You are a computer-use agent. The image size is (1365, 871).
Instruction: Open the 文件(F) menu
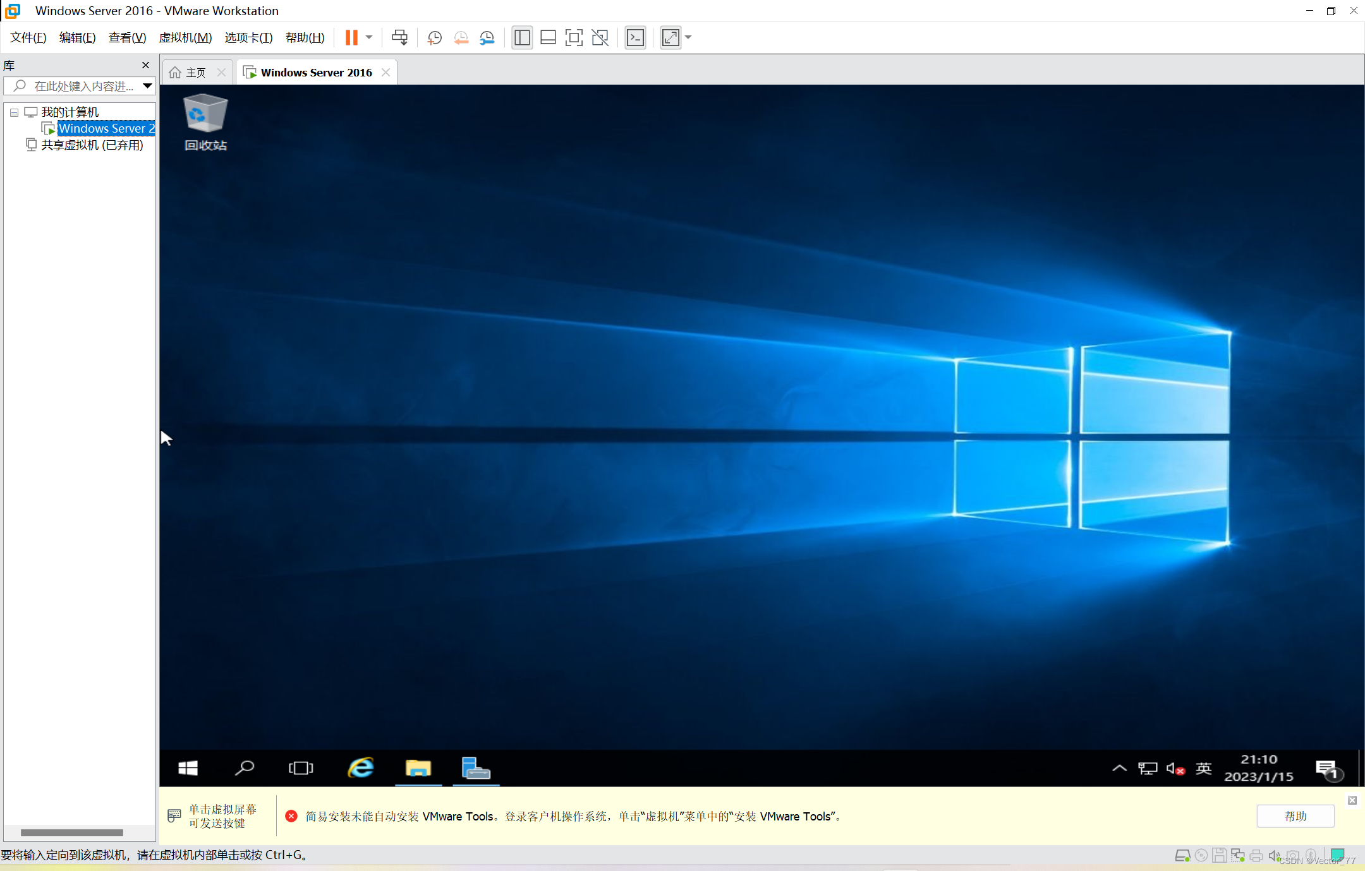coord(28,38)
